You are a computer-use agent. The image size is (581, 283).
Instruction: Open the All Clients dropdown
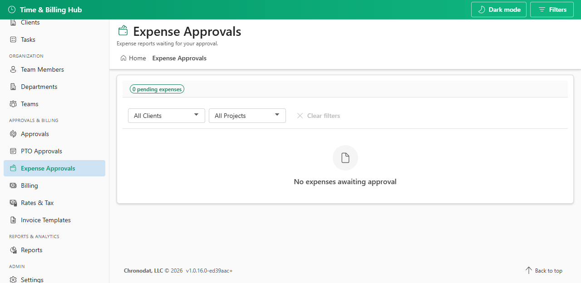click(x=167, y=116)
